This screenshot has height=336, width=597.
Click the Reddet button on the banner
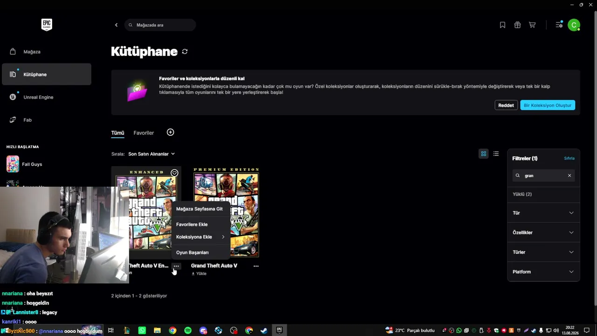click(x=506, y=105)
